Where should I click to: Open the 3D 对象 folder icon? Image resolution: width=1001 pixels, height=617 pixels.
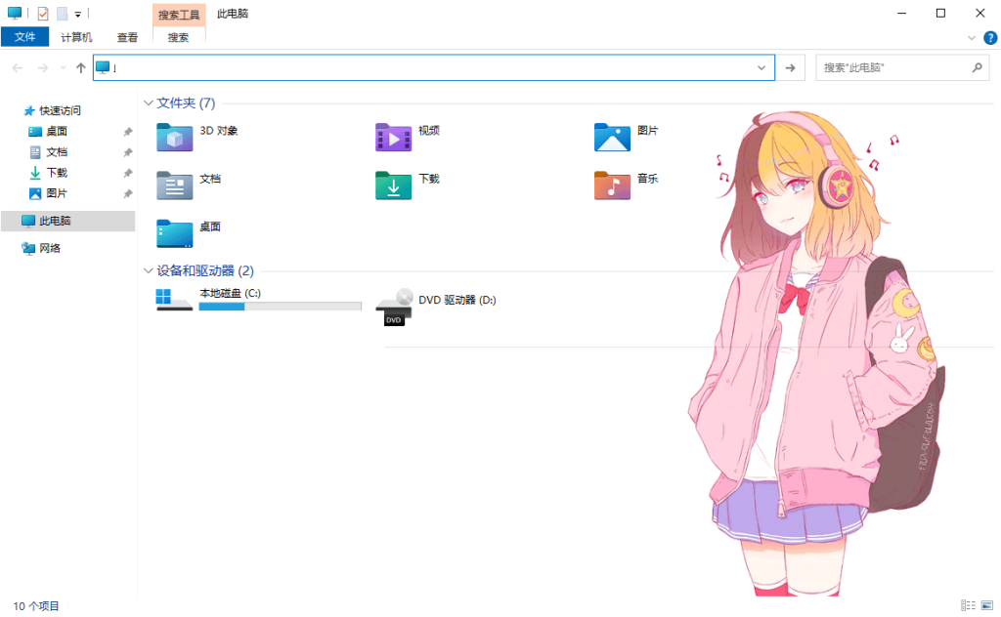point(174,137)
